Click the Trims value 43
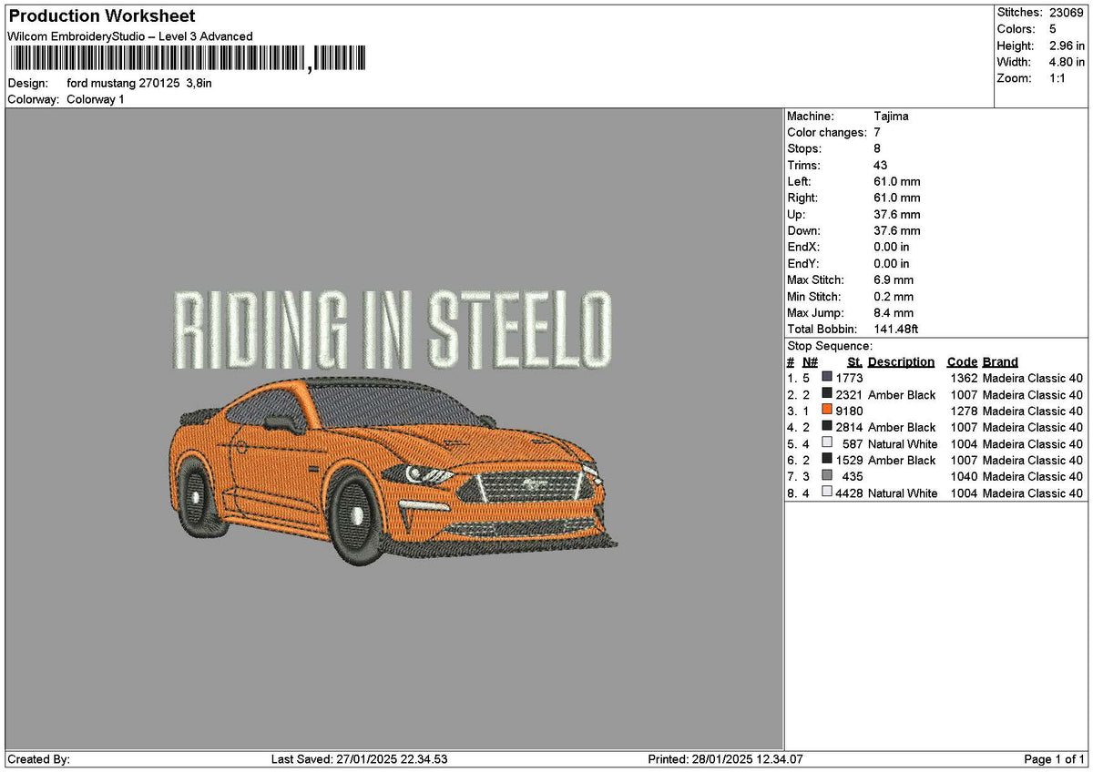This screenshot has width=1093, height=772. pos(881,165)
